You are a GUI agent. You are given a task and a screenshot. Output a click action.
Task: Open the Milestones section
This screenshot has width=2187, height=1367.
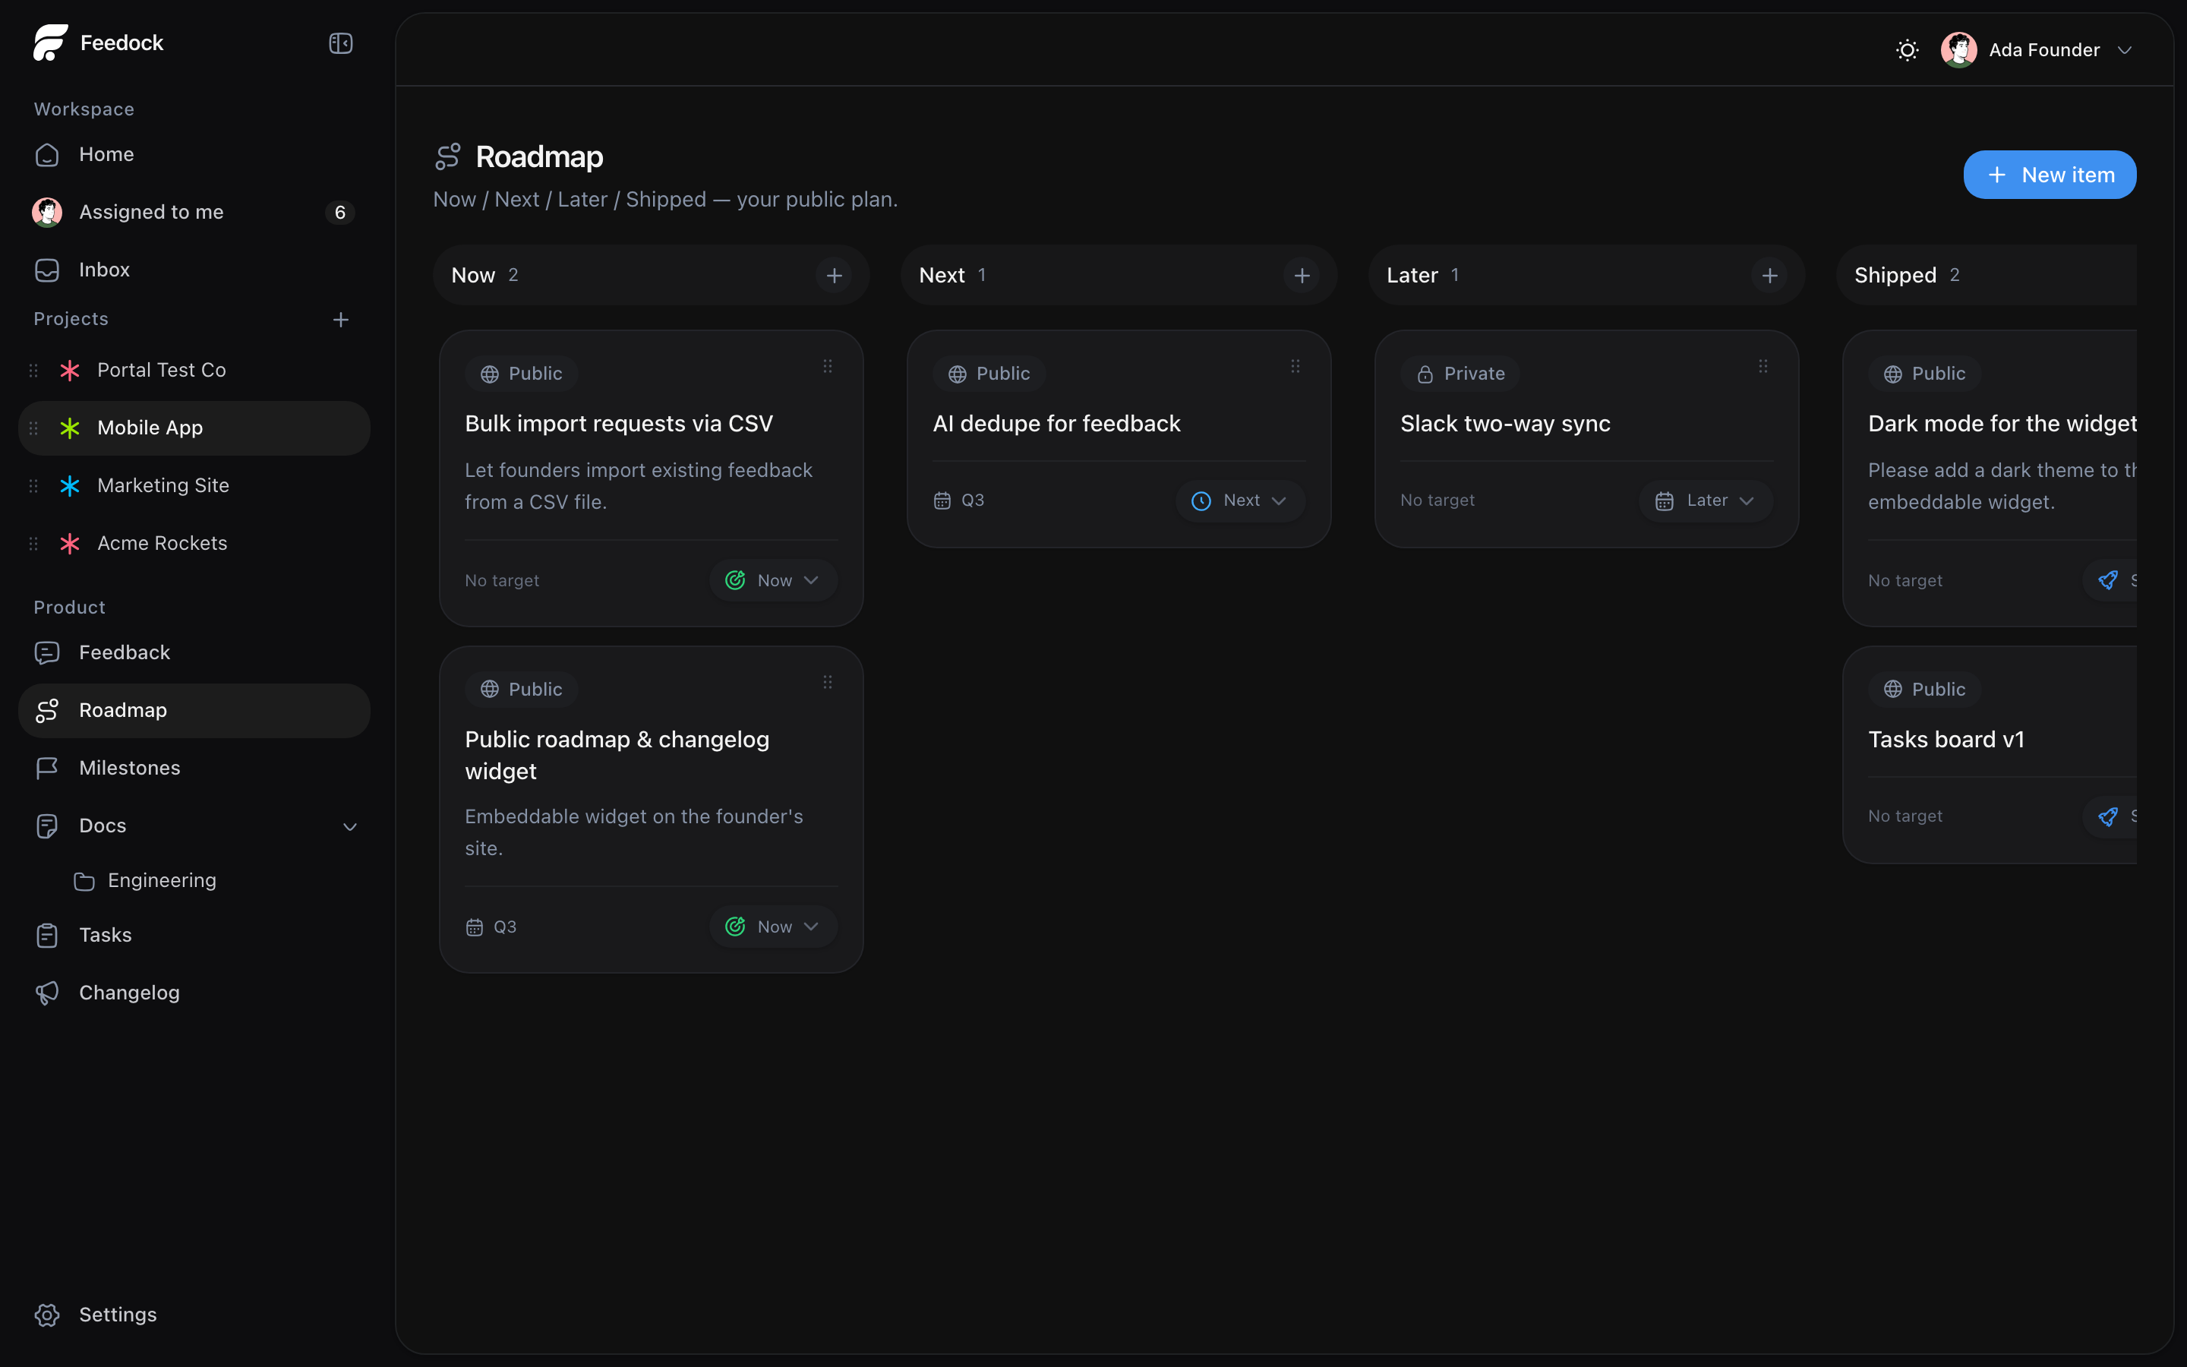(x=194, y=769)
